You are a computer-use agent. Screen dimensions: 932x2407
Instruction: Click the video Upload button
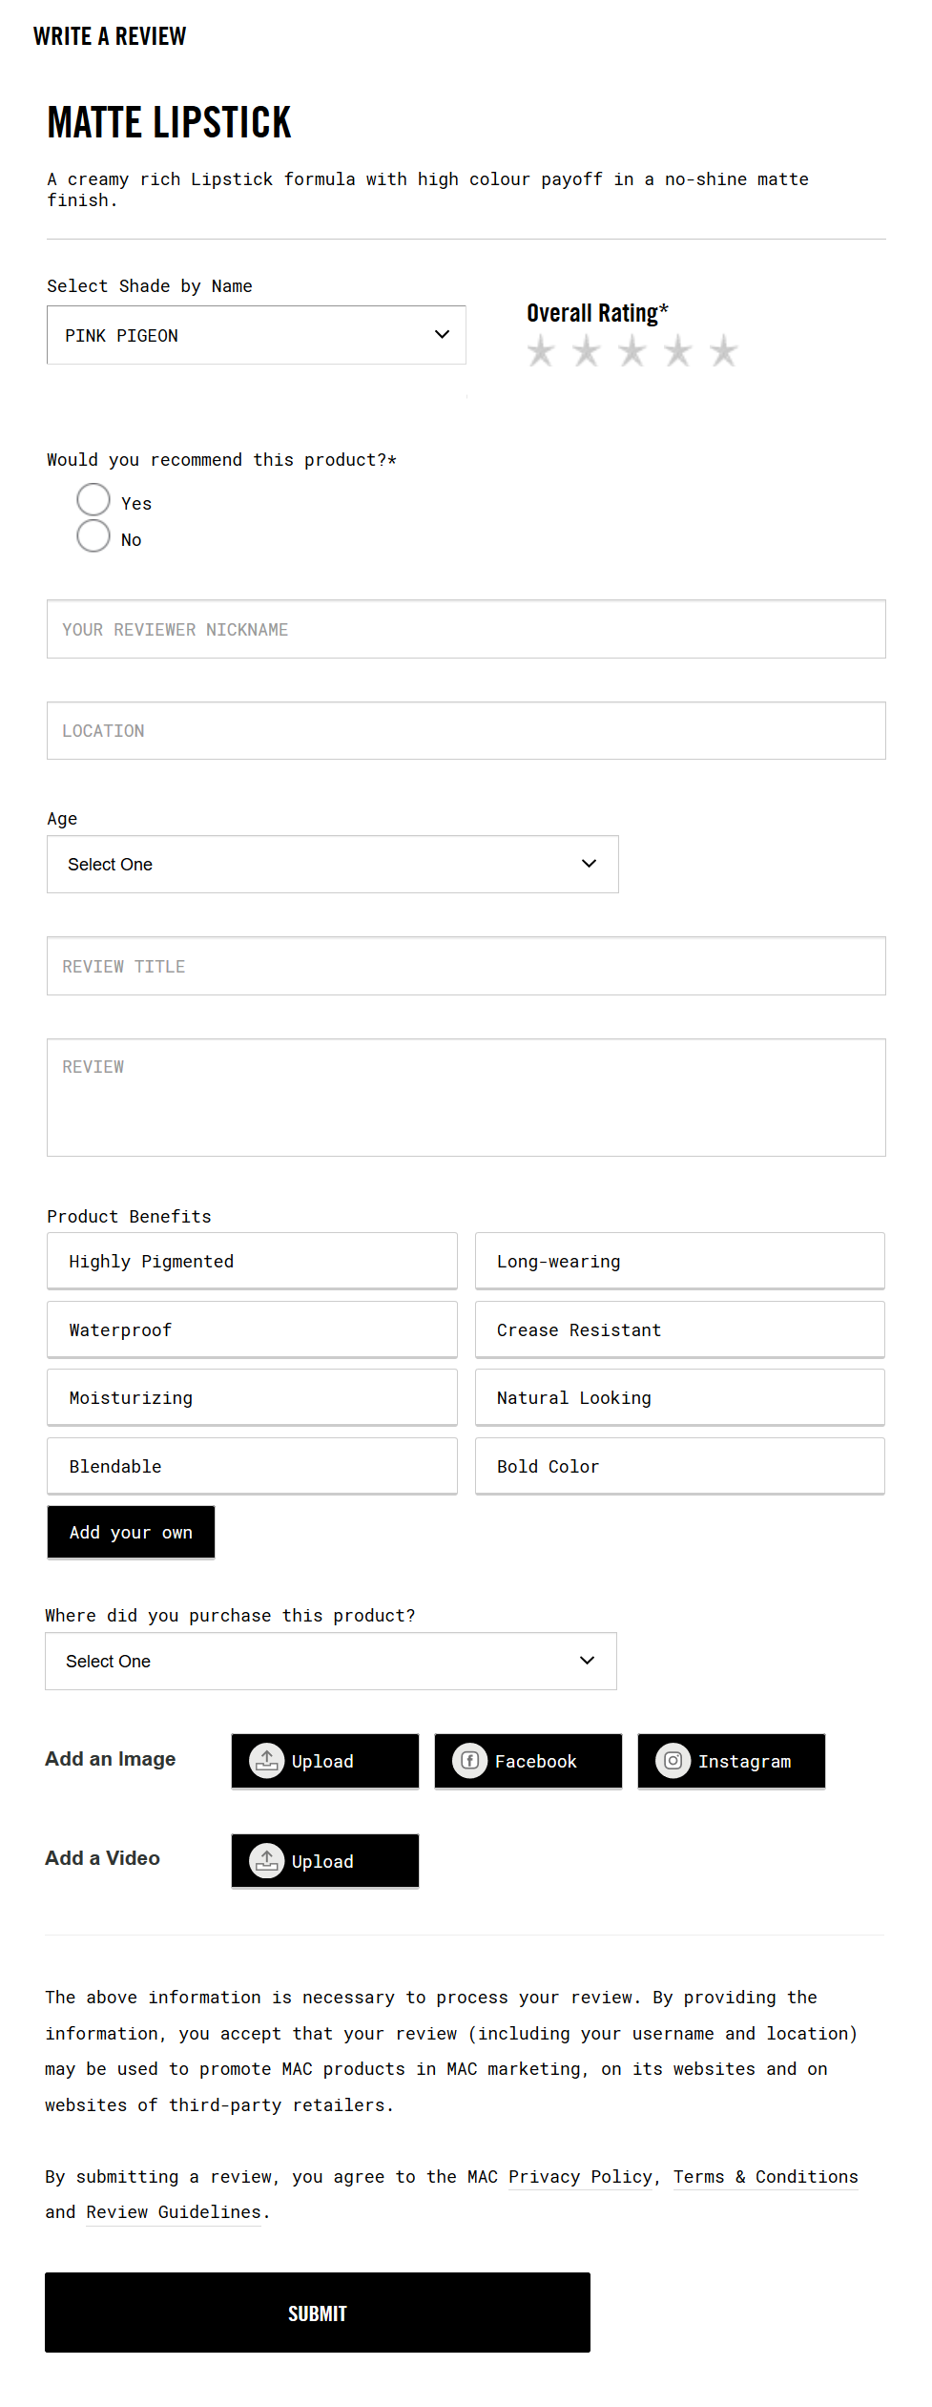click(324, 1861)
